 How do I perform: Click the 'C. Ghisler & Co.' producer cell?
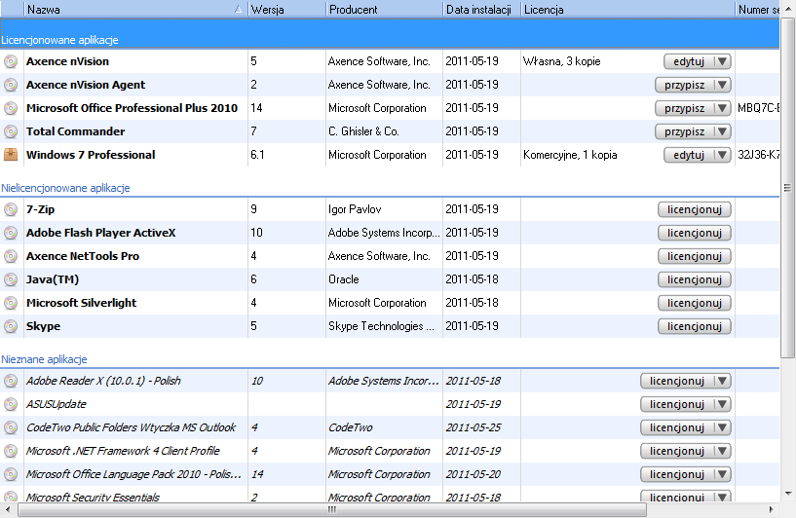pos(363,131)
